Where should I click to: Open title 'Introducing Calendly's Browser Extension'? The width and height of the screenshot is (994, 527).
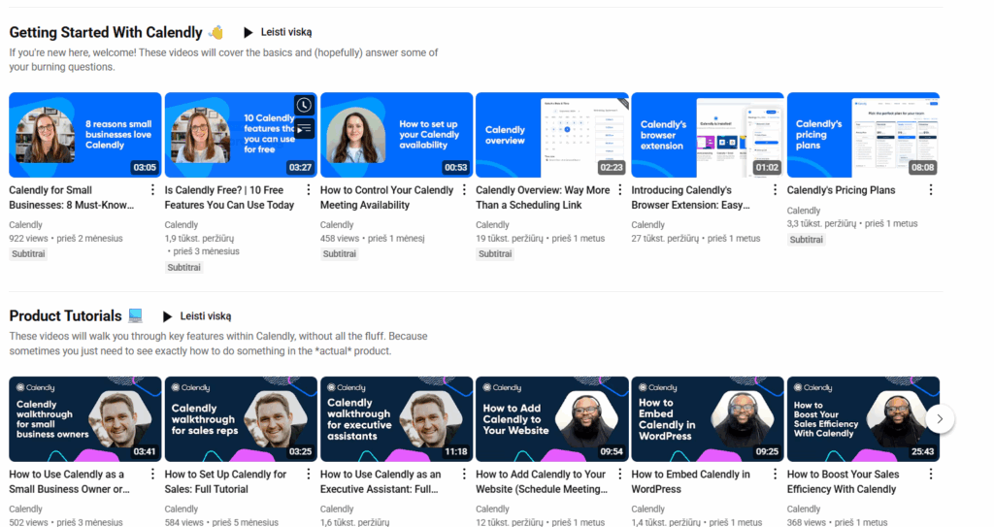point(691,197)
